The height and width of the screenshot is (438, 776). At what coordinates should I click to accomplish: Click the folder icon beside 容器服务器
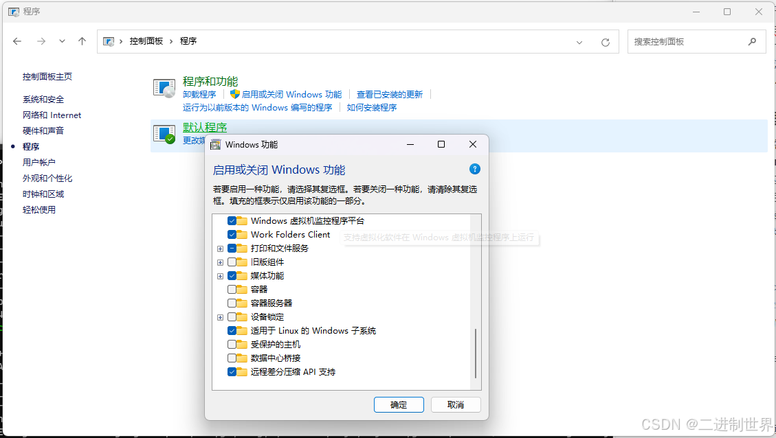242,303
